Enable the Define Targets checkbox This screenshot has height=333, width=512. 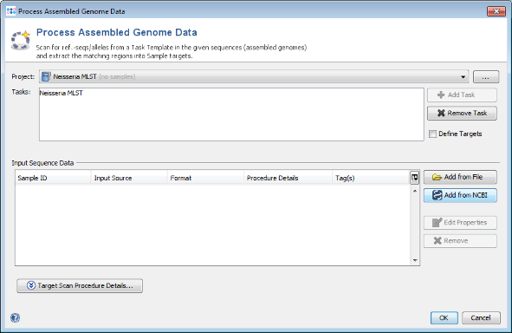(432, 134)
